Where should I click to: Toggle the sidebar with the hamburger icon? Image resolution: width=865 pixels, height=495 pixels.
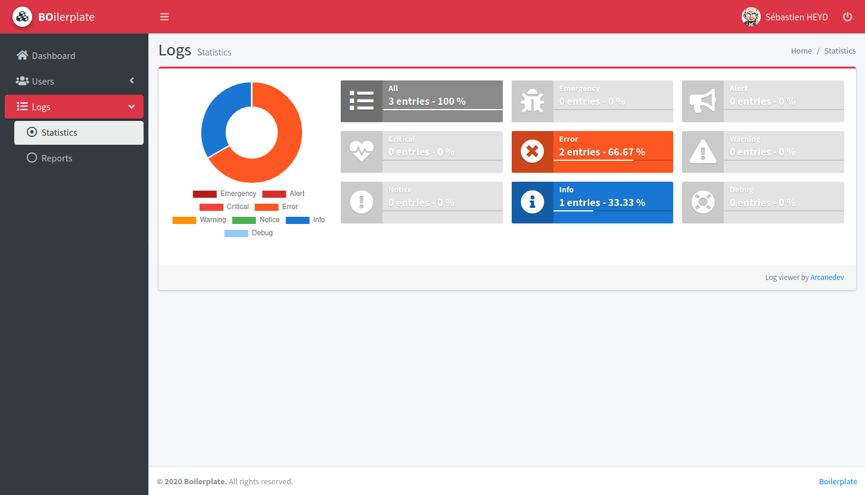click(164, 17)
